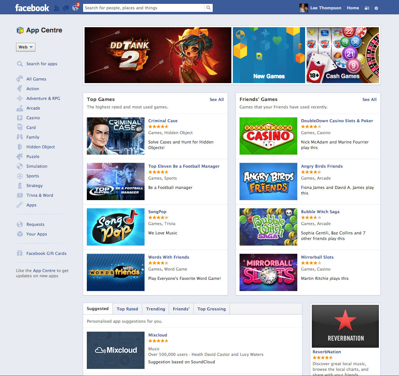
Task: Click the Puzzle piece icon
Action: pyautogui.click(x=20, y=156)
